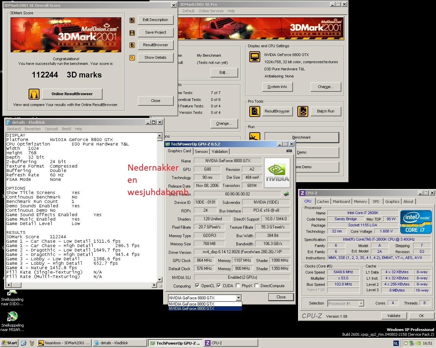Click the Start button on taskbar
The image size is (436, 348).
click(x=10, y=343)
